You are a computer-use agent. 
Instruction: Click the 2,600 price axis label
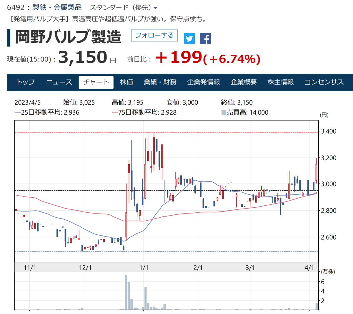click(x=329, y=237)
